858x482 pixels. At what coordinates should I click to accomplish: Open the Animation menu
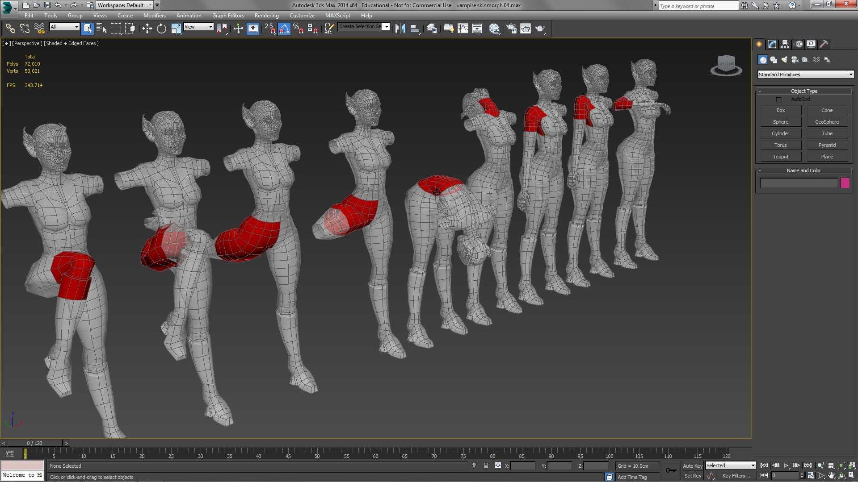point(189,15)
